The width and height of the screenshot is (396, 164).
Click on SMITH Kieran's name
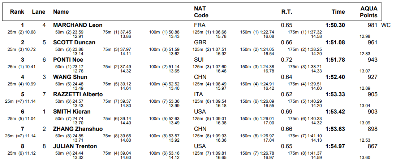coord(72,112)
